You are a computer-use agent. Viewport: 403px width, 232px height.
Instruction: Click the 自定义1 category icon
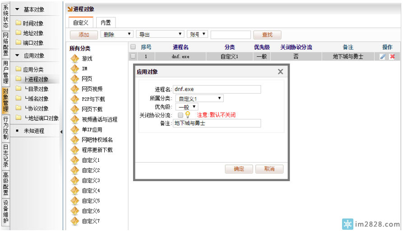75,160
